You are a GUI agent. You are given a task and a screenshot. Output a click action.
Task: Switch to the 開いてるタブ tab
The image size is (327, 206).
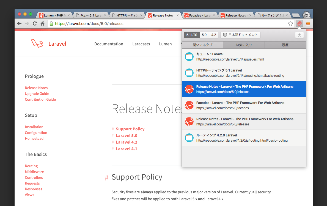(x=202, y=45)
